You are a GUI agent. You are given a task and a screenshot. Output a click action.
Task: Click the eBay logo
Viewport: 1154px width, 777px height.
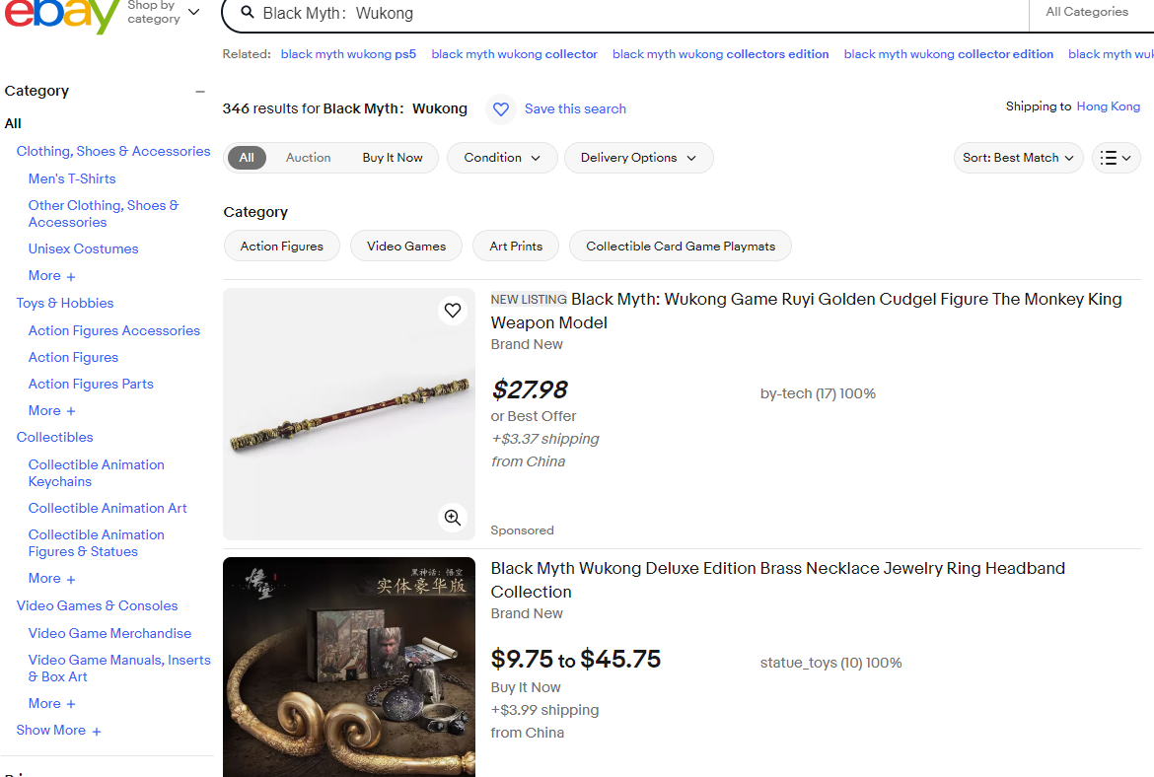61,14
